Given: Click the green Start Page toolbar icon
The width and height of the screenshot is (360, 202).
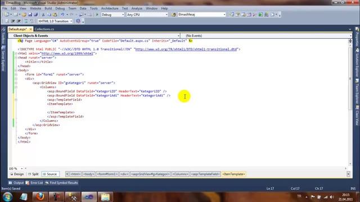Looking at the screenshot, I should (260, 15).
